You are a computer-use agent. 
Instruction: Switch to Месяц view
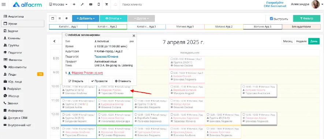pos(288,41)
